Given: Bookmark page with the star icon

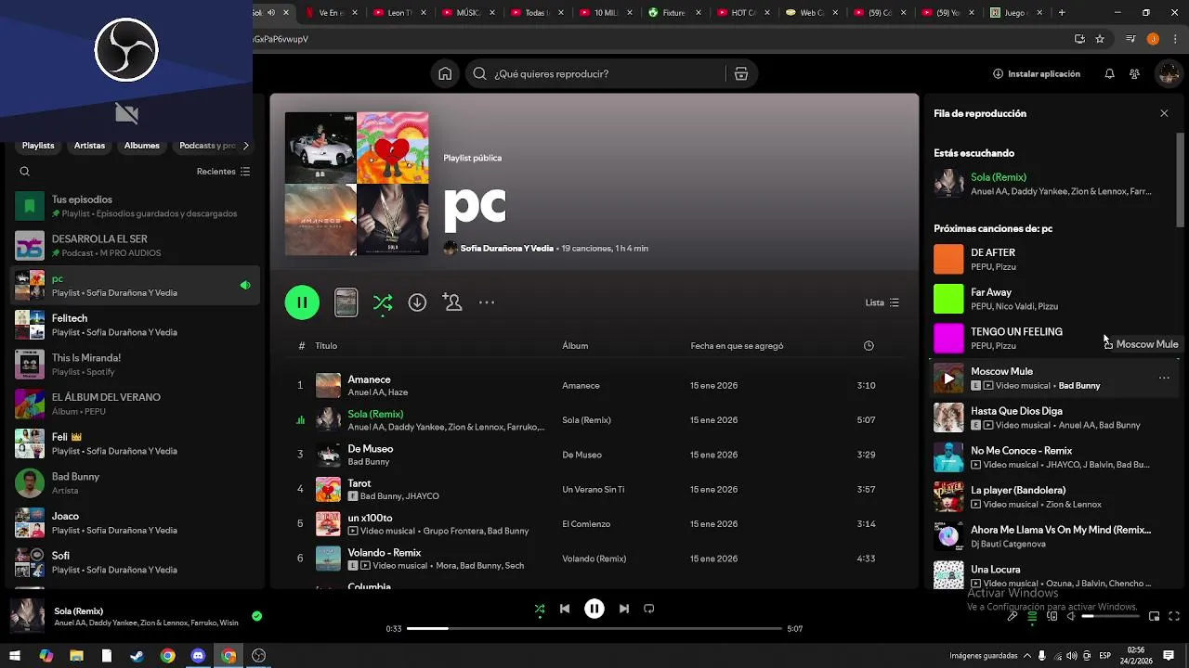Looking at the screenshot, I should (1100, 39).
